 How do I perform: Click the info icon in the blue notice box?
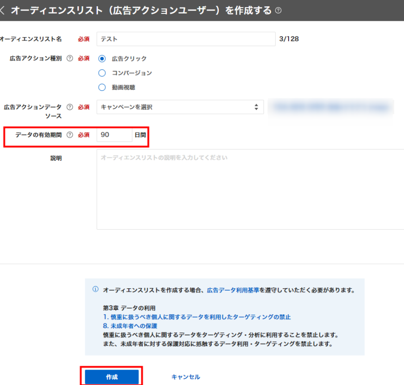95,290
